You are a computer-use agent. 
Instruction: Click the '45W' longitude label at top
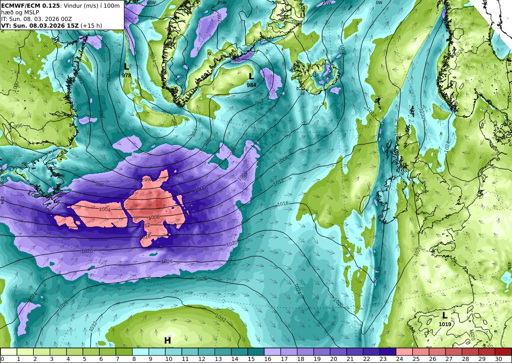pyautogui.click(x=222, y=3)
